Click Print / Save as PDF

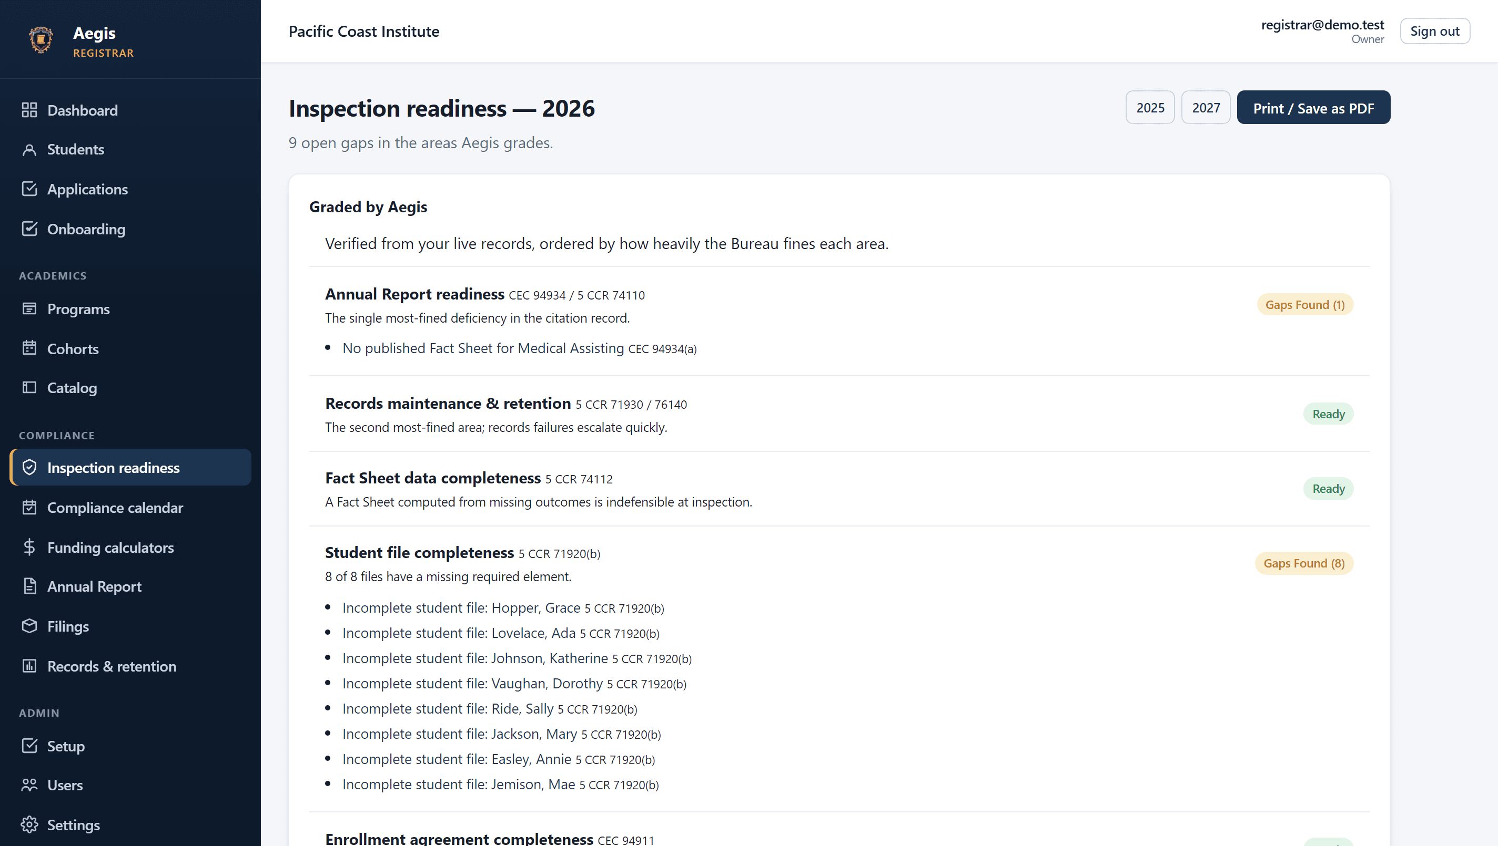(1313, 108)
